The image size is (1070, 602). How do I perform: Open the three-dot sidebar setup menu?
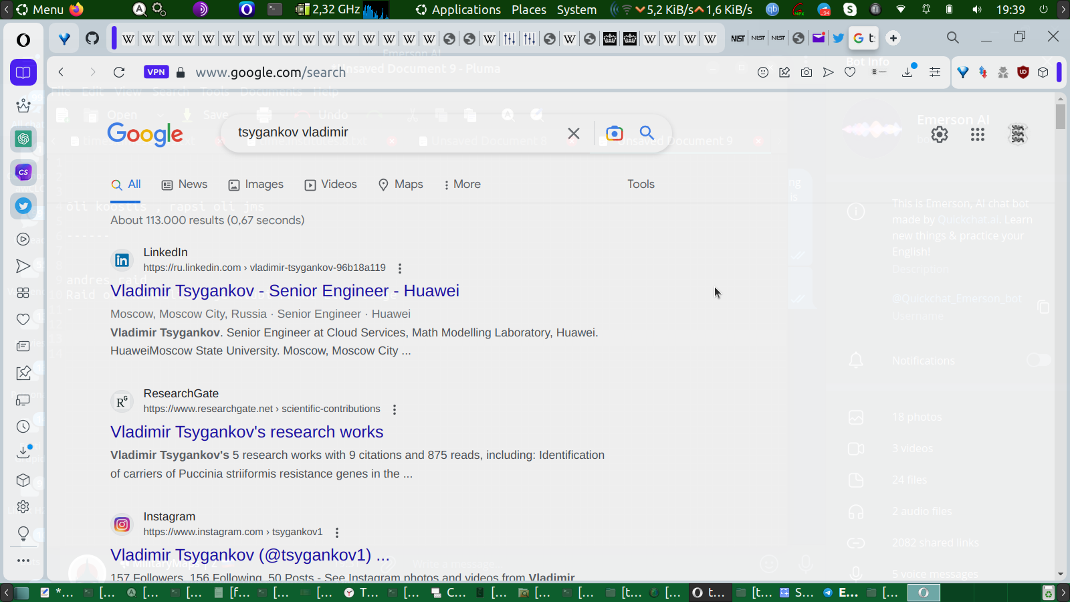[x=23, y=561]
